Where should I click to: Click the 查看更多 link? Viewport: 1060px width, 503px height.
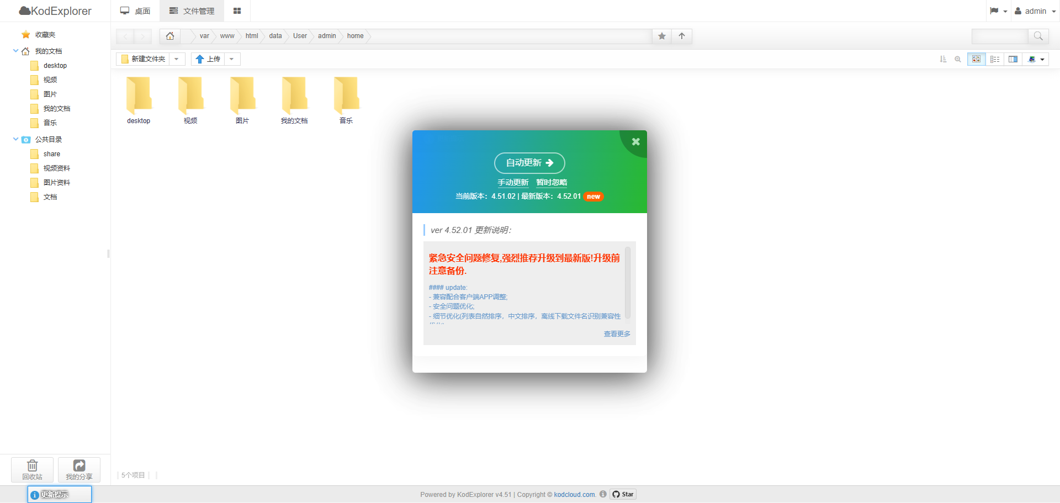click(x=617, y=334)
